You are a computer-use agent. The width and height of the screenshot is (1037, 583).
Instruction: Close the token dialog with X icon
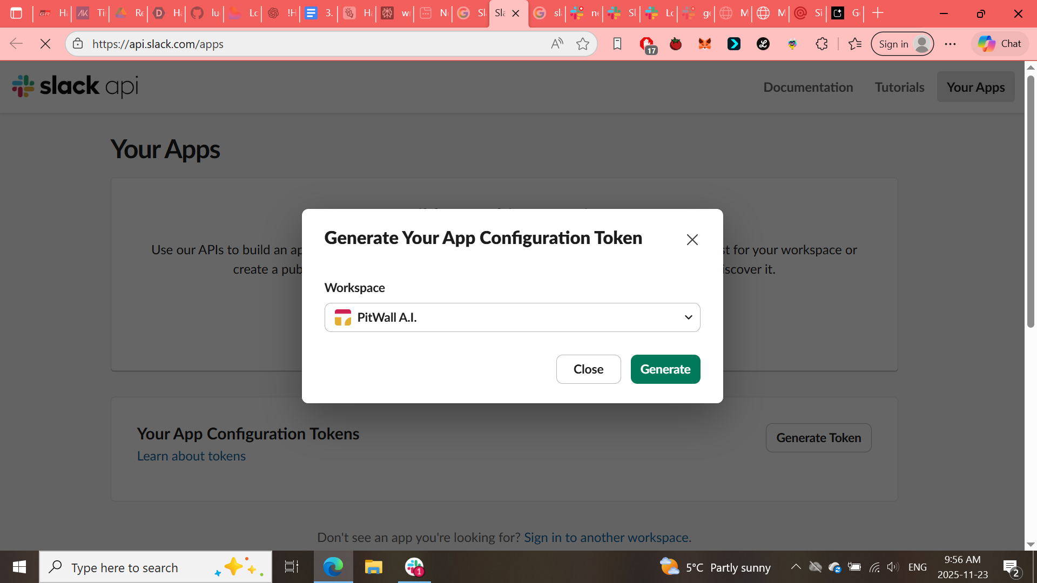click(692, 240)
